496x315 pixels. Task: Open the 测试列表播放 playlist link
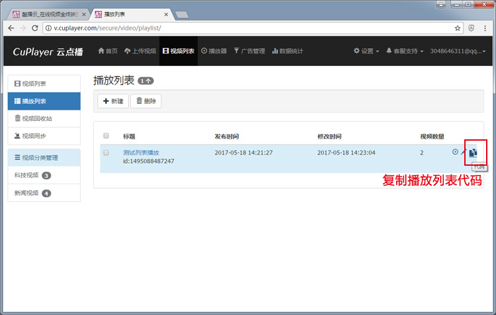141,152
